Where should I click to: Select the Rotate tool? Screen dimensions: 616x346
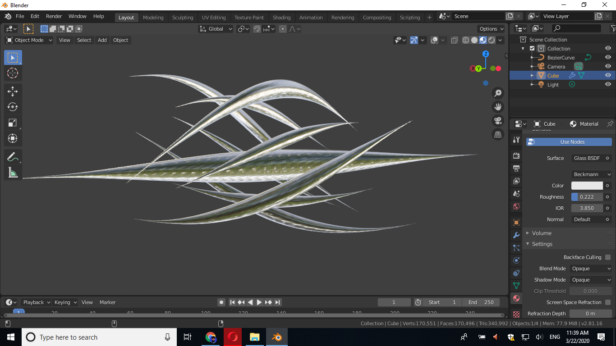click(x=13, y=107)
